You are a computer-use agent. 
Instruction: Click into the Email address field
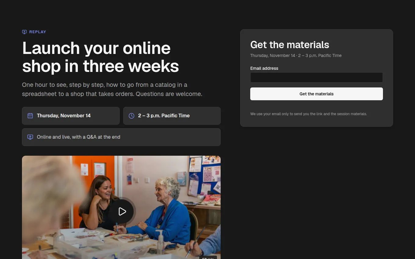316,77
